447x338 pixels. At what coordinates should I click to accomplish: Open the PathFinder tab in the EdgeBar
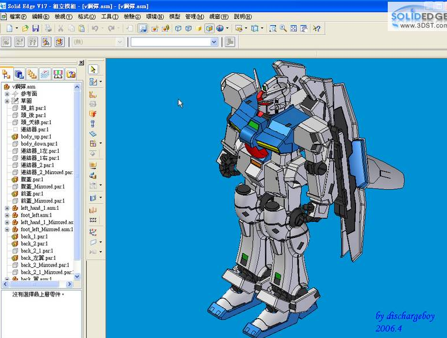tap(6, 74)
